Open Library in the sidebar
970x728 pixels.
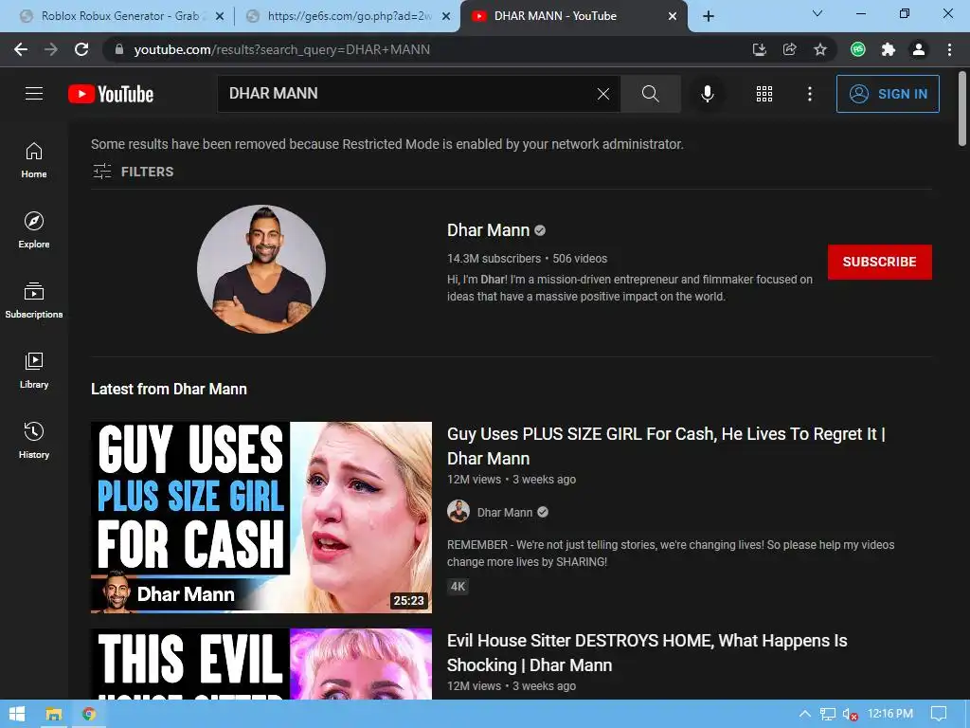point(34,371)
